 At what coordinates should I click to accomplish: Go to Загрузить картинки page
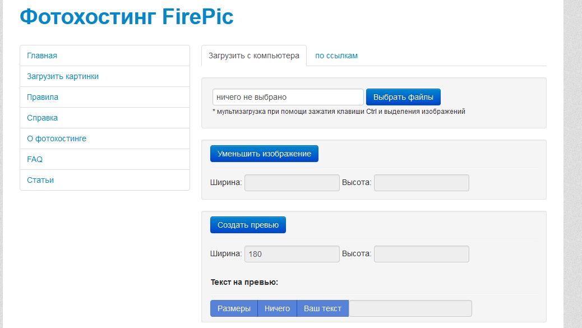105,76
